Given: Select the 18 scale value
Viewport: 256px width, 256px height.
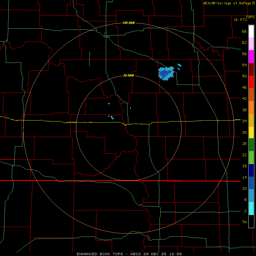Looking at the screenshot, I should 244,166.
